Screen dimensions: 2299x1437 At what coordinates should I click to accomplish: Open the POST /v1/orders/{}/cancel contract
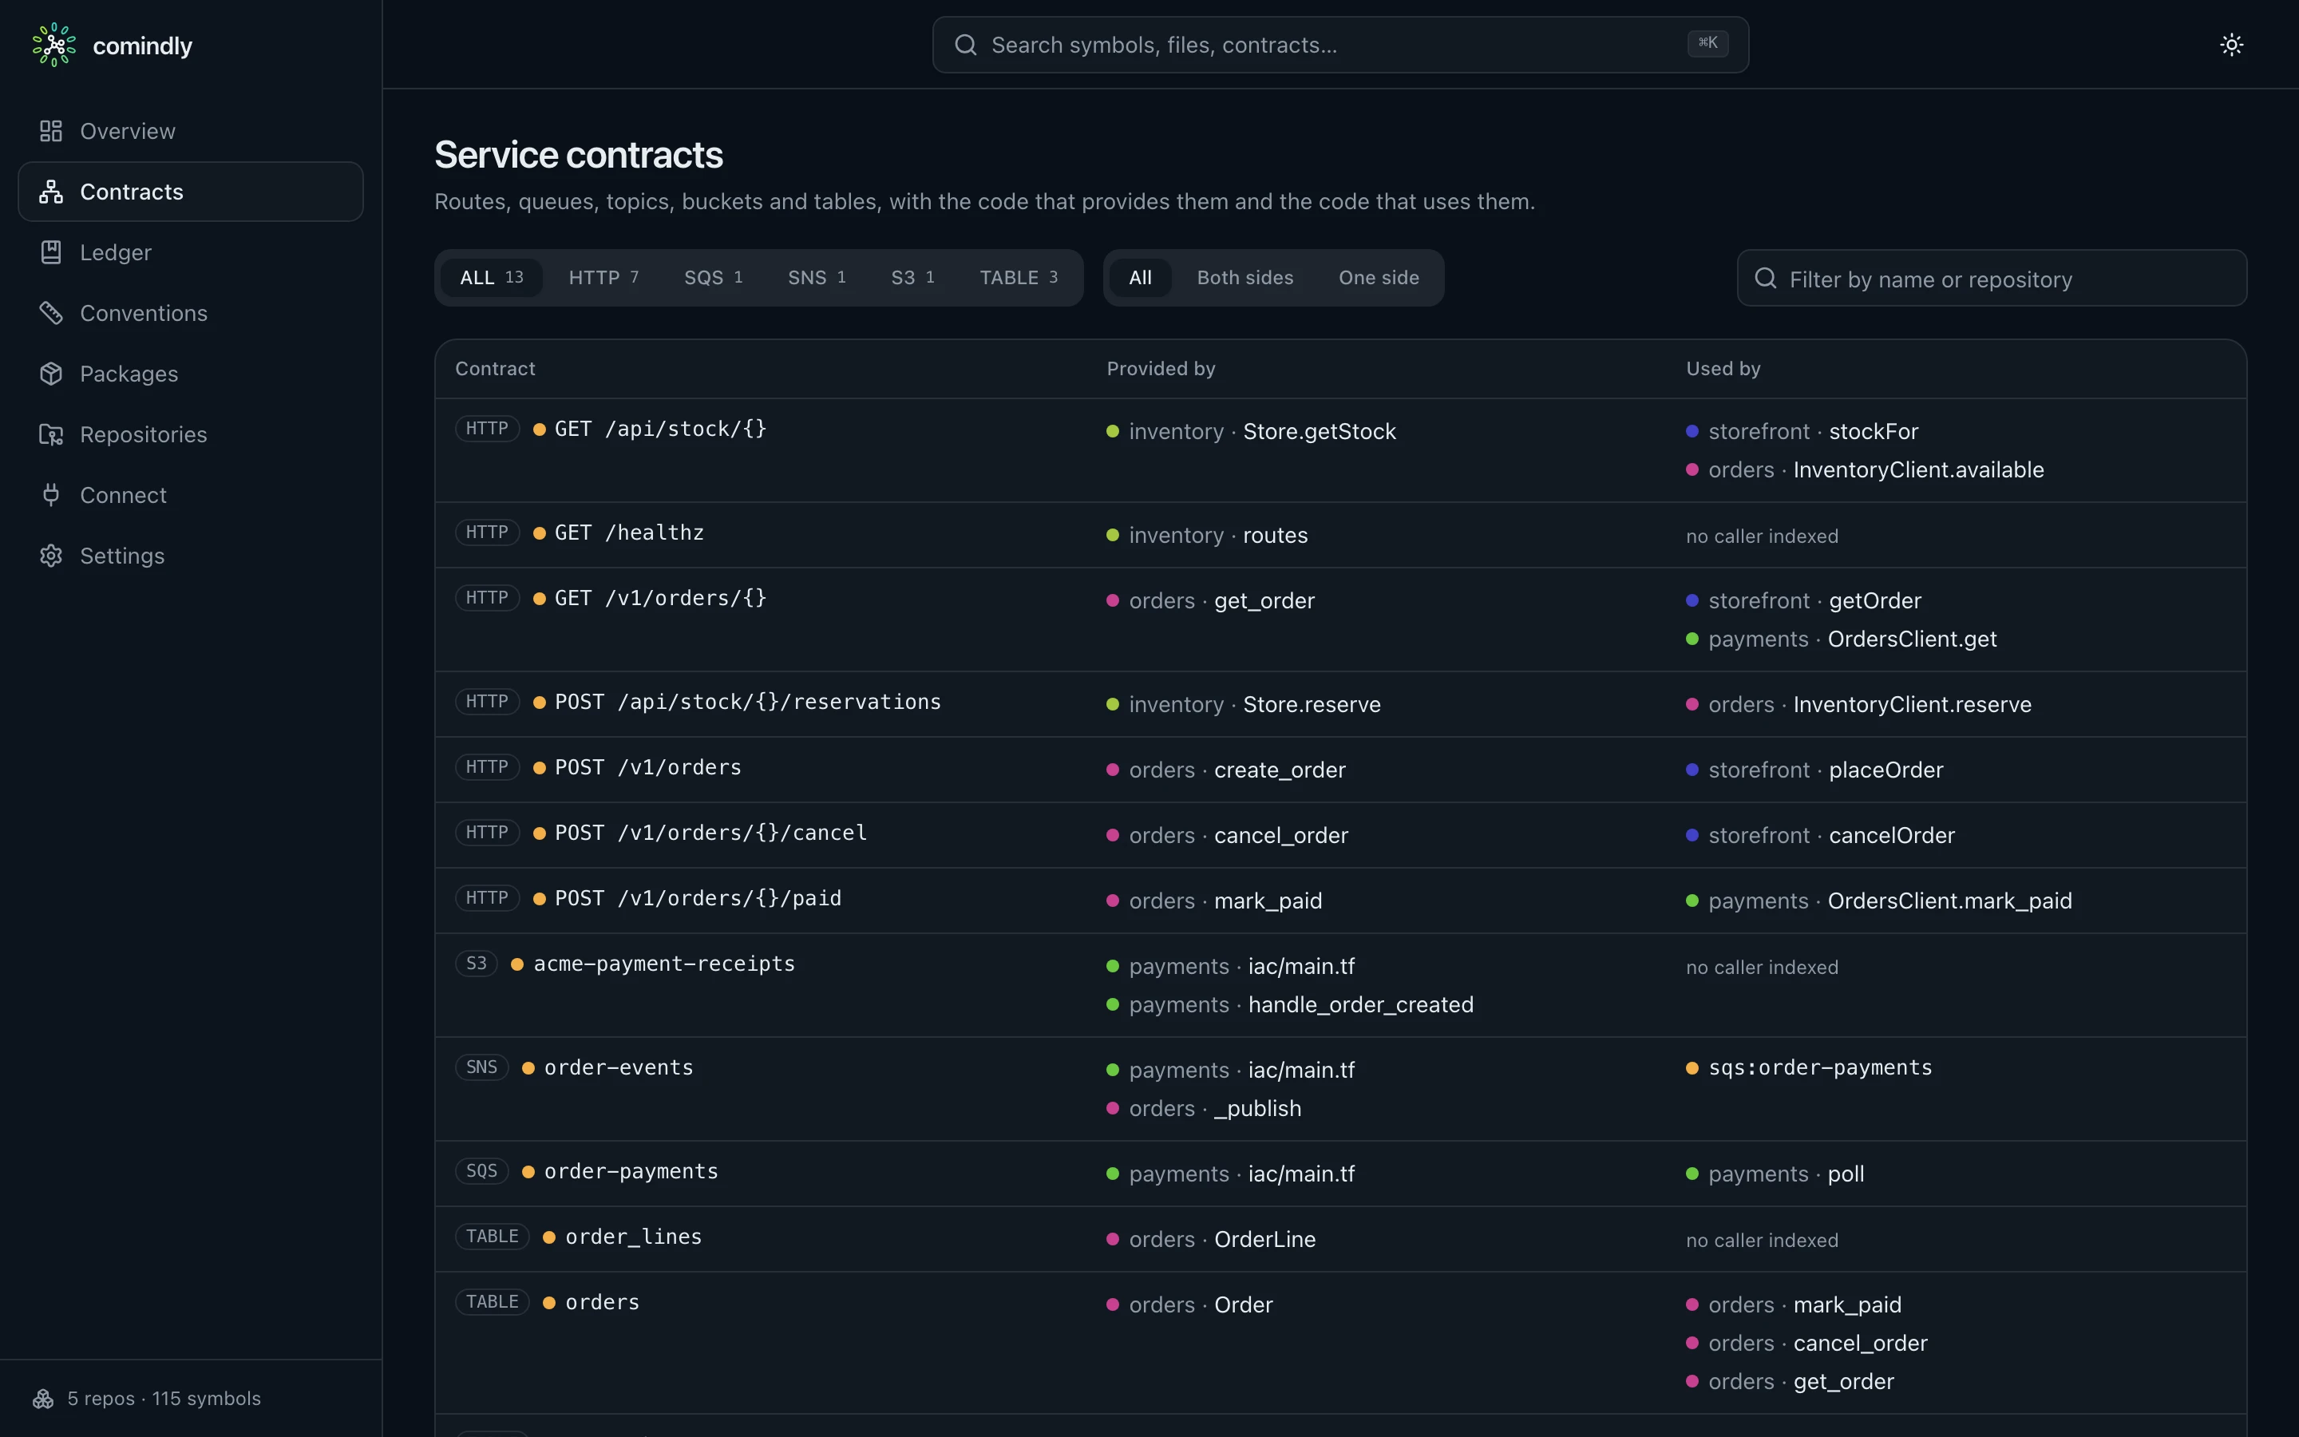coord(710,833)
